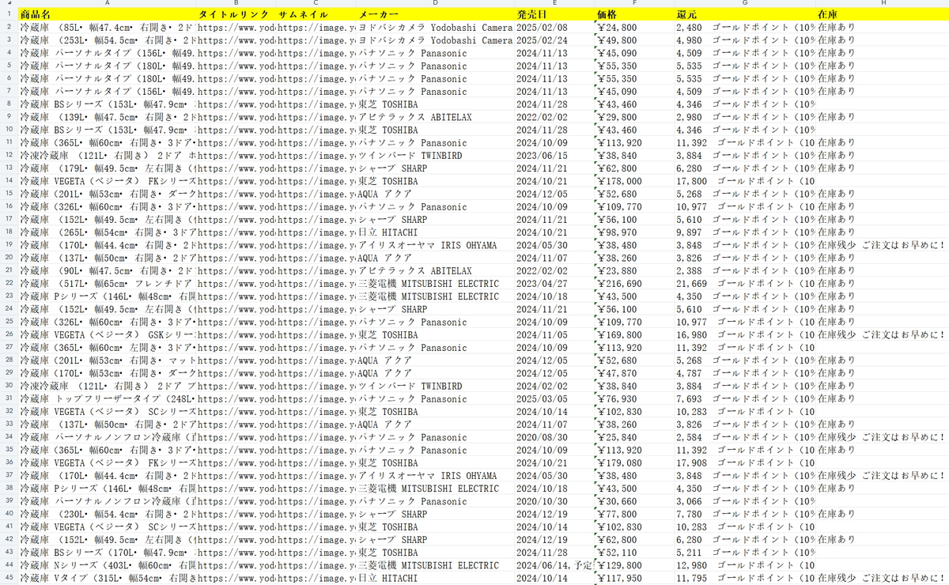
Task: Select price cell ¥179,080
Action: tap(634, 463)
